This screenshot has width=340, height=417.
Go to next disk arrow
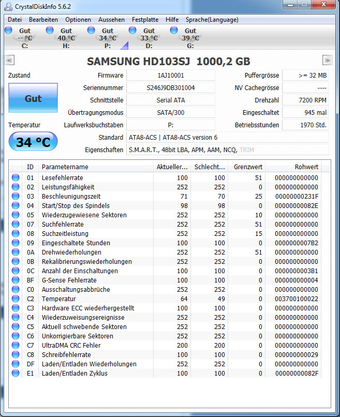pos(327,61)
